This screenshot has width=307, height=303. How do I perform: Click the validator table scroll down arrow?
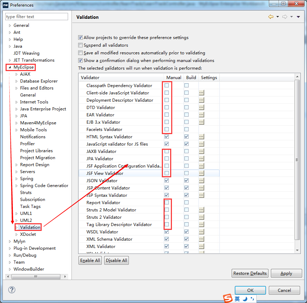point(297,250)
